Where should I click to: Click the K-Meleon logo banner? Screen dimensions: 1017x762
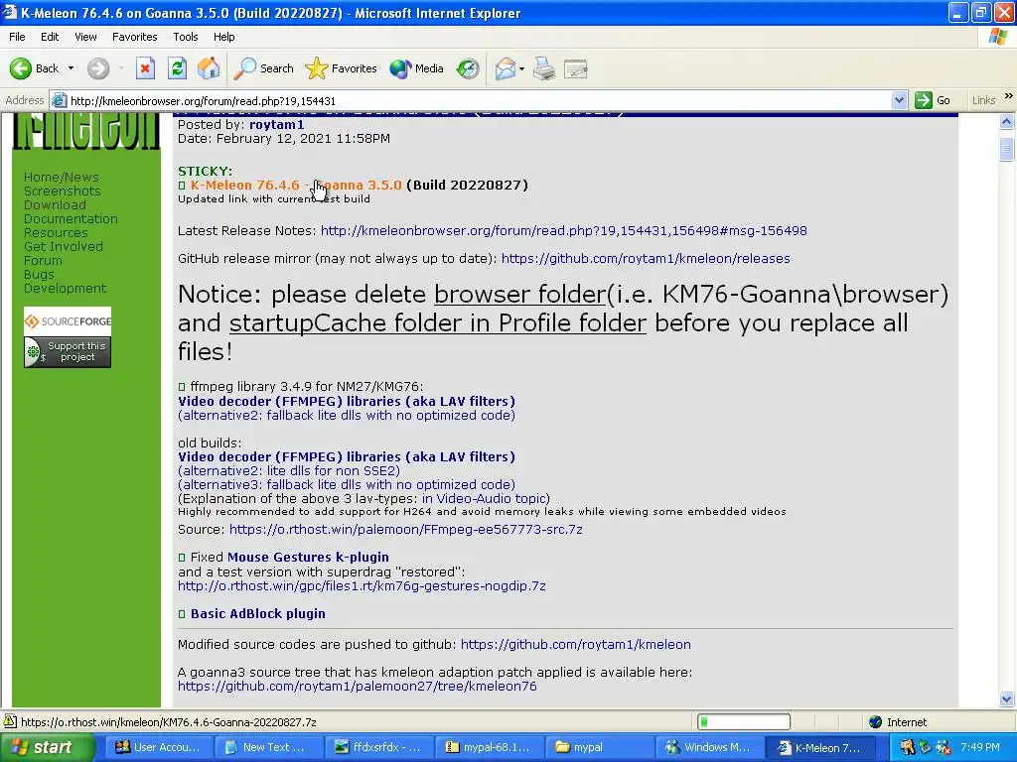86,132
